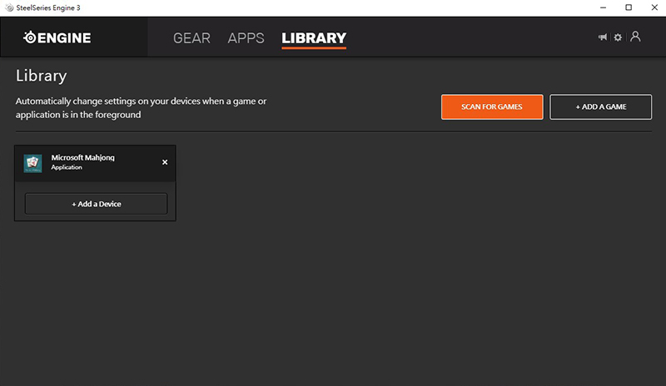Open the user account profile icon
Image resolution: width=666 pixels, height=386 pixels.
[x=636, y=37]
